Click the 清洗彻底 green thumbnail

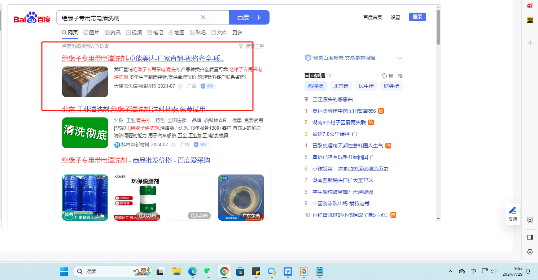(85, 133)
